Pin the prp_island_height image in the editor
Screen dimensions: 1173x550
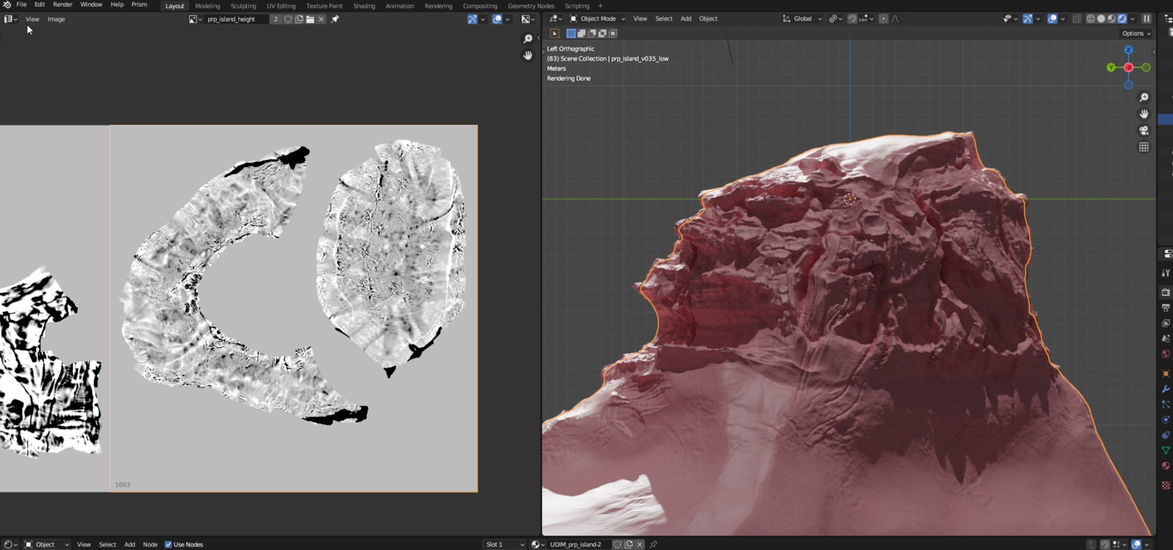(x=335, y=19)
